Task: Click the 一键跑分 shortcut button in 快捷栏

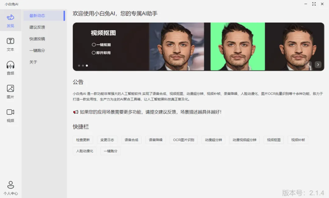Action: pos(111,151)
